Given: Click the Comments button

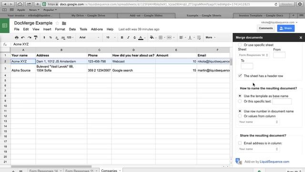Looking at the screenshot, I should (266, 28).
